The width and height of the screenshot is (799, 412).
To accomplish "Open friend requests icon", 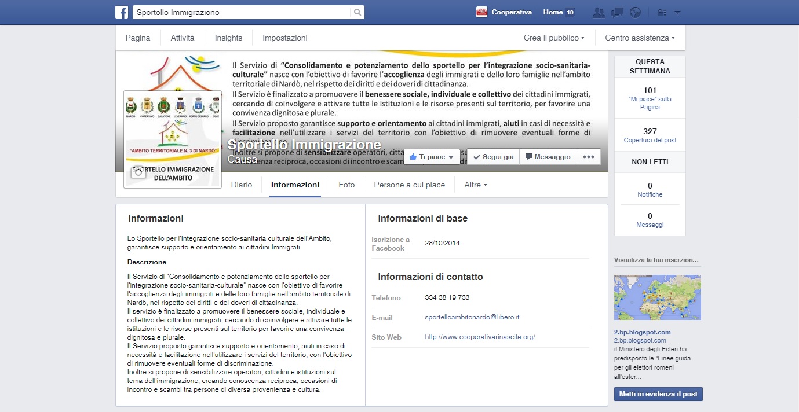I will pyautogui.click(x=599, y=12).
